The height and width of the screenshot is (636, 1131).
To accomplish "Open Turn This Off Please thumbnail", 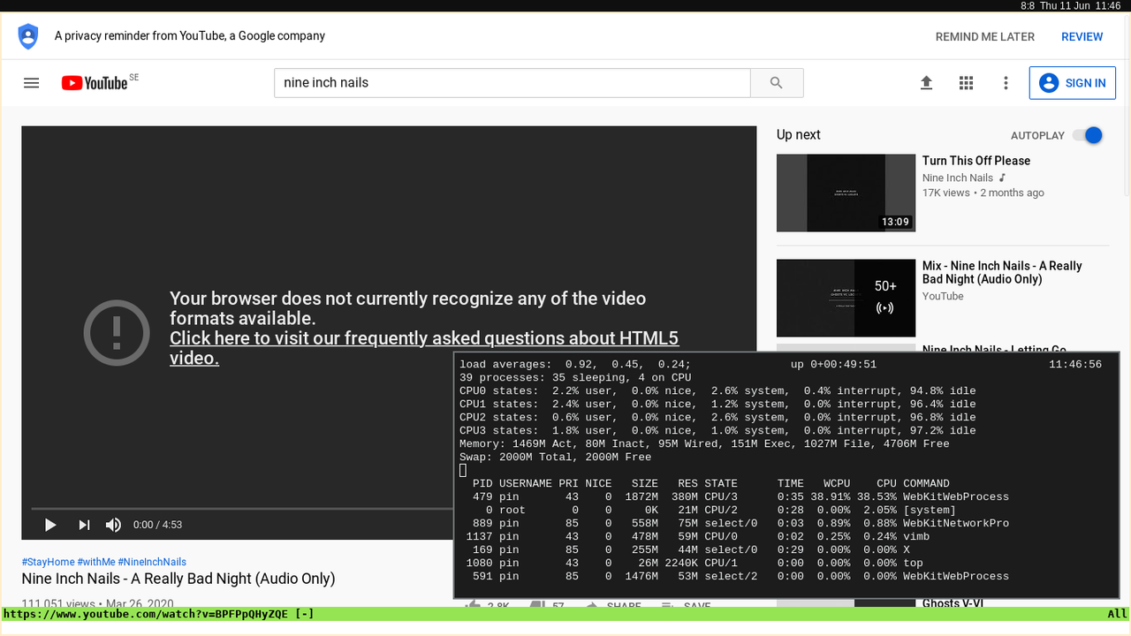I will click(846, 193).
